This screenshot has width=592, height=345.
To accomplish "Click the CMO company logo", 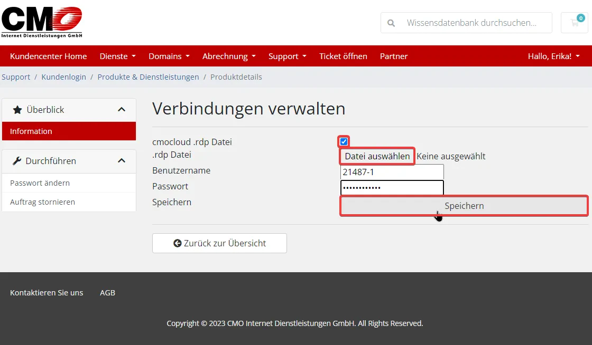I will [42, 22].
